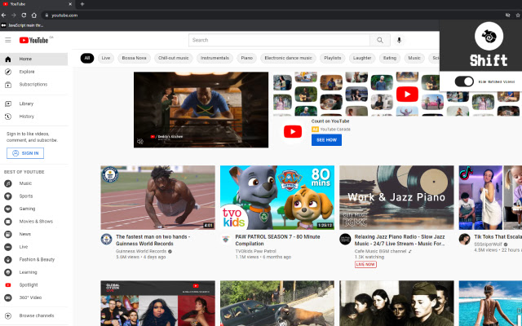This screenshot has height=326, width=522.
Task: Open 'The fastest man on two hands' title
Action: tap(153, 240)
